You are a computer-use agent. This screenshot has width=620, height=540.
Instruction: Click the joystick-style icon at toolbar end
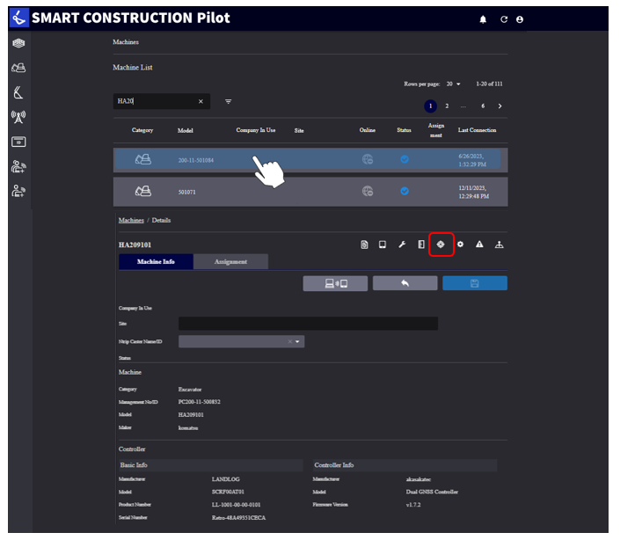click(x=499, y=244)
